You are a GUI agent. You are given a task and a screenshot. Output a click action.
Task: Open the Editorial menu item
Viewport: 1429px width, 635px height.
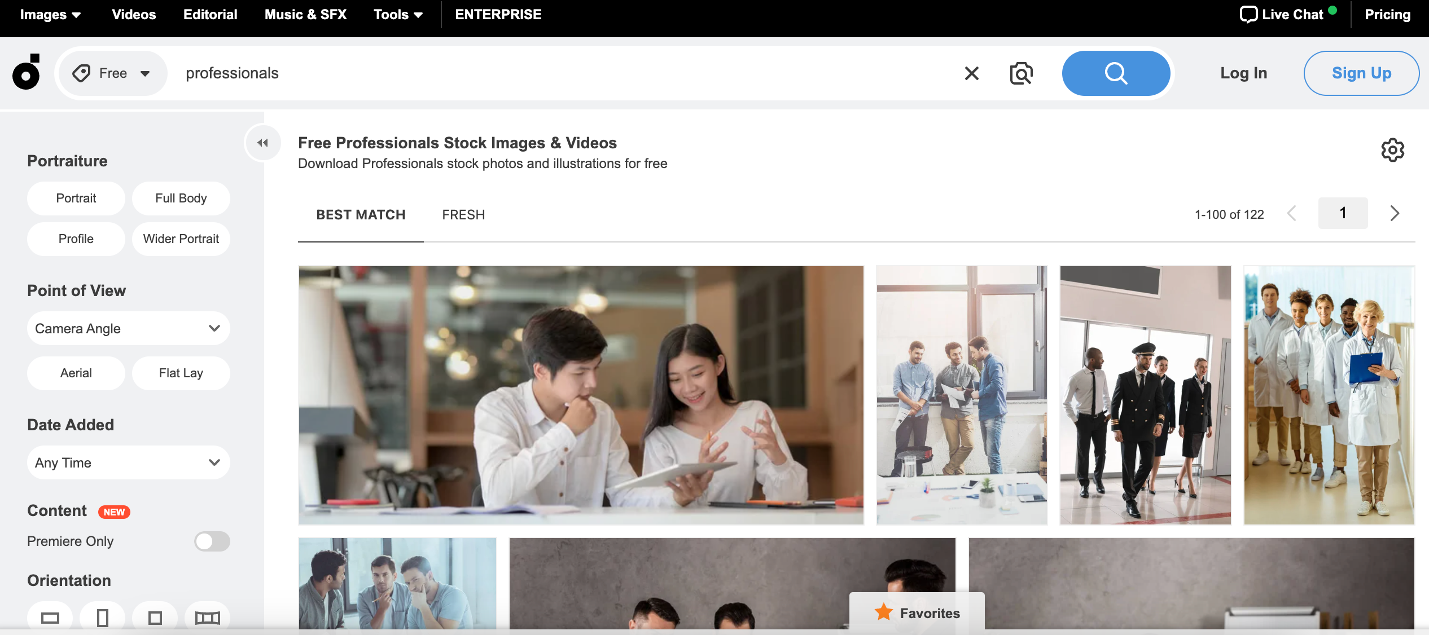pos(210,15)
